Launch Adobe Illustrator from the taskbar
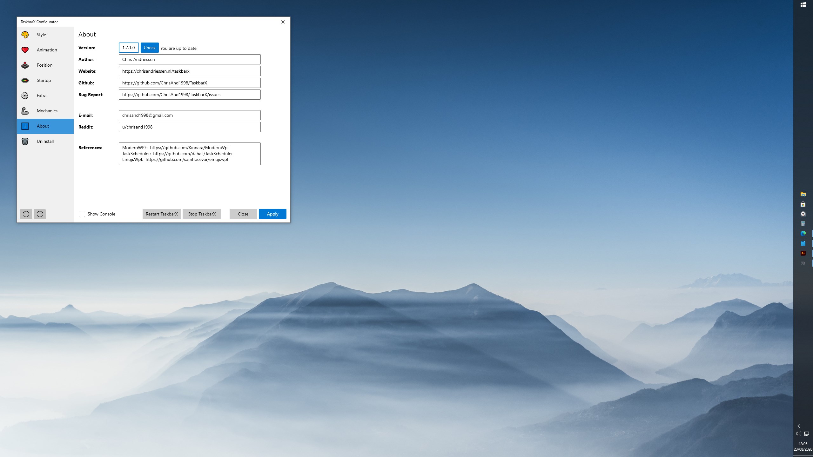The image size is (813, 457). [803, 253]
